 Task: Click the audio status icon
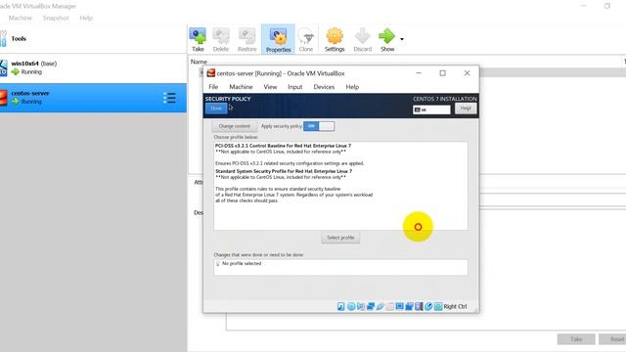361,306
